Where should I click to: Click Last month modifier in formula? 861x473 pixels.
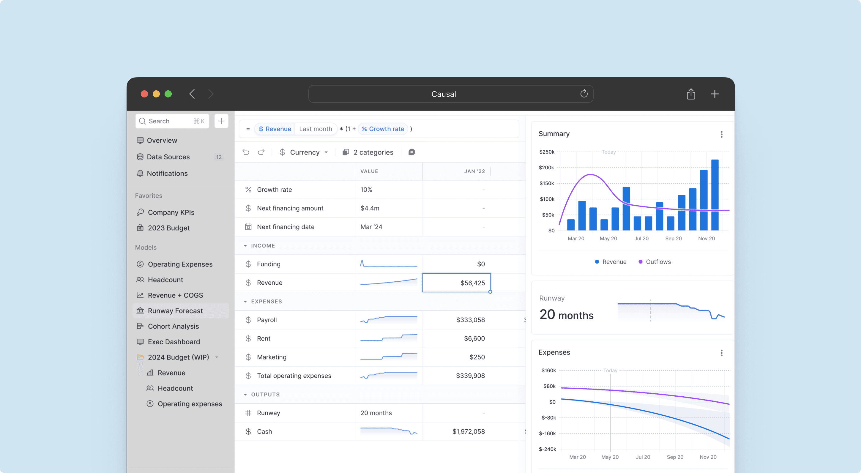coord(316,129)
